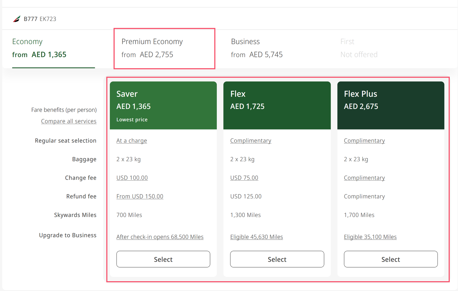Click the USD 100.00 change fee link
The width and height of the screenshot is (458, 291).
(132, 178)
